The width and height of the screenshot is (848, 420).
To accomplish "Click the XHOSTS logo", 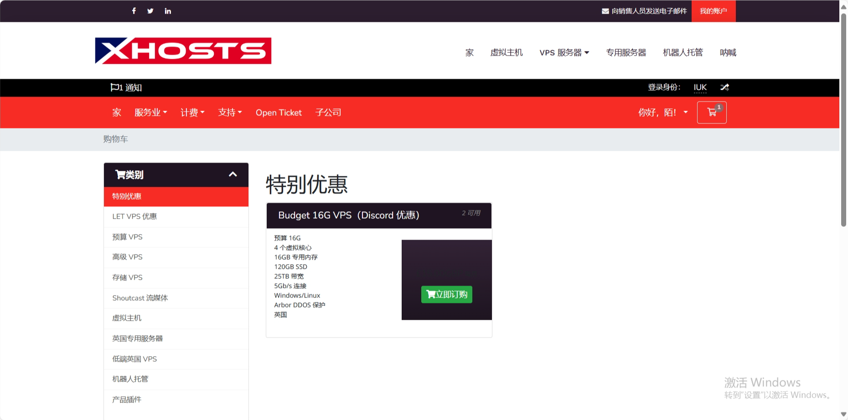I will point(183,51).
